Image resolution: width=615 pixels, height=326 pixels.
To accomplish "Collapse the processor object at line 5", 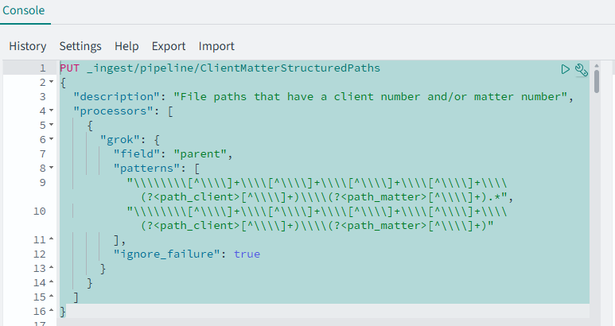I will coord(51,125).
